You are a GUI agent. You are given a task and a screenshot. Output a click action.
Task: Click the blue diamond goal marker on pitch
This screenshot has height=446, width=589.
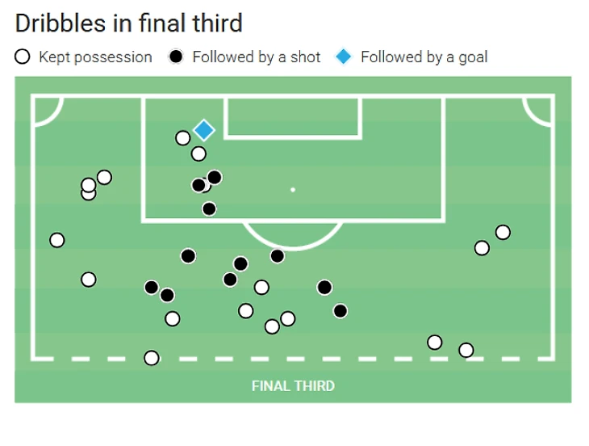tap(204, 129)
